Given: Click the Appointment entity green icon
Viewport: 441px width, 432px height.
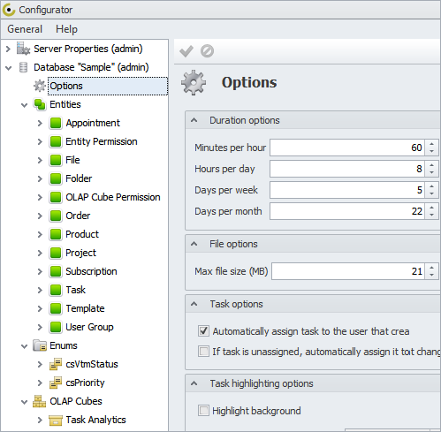Looking at the screenshot, I should pyautogui.click(x=56, y=123).
